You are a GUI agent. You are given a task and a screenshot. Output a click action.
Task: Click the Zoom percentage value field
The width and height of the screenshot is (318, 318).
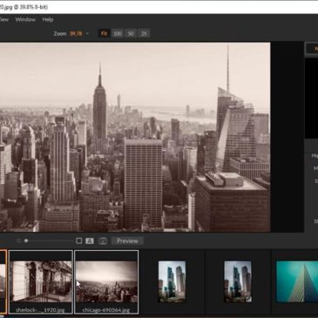point(76,33)
